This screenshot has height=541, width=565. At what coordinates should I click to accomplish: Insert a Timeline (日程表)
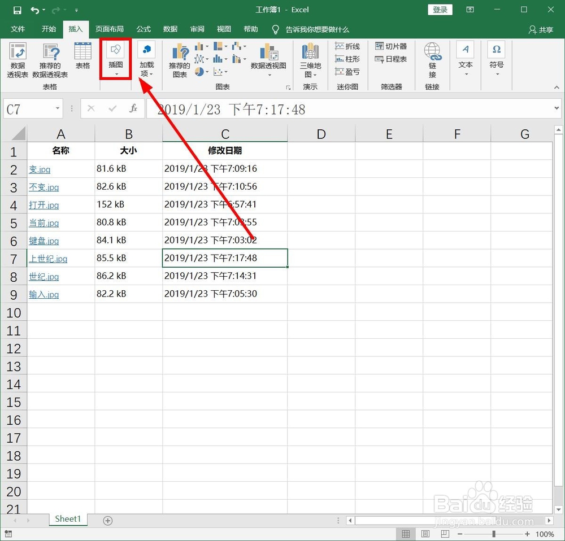click(390, 59)
